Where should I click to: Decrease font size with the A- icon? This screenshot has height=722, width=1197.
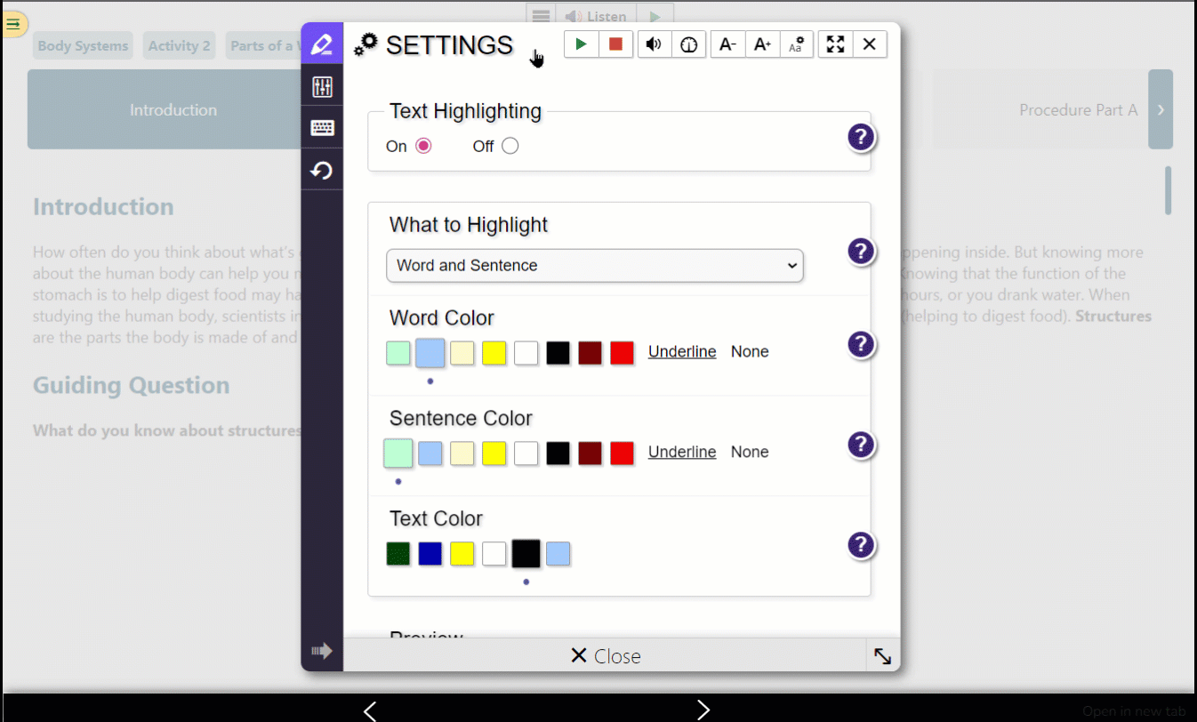pyautogui.click(x=727, y=44)
